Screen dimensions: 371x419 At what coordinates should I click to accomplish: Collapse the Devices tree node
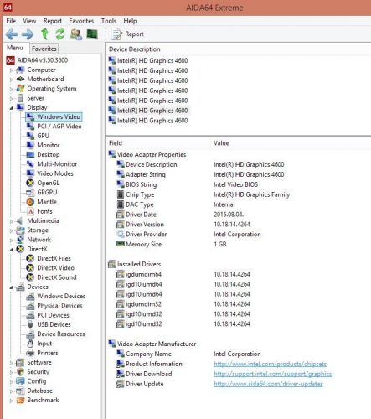(x=11, y=287)
